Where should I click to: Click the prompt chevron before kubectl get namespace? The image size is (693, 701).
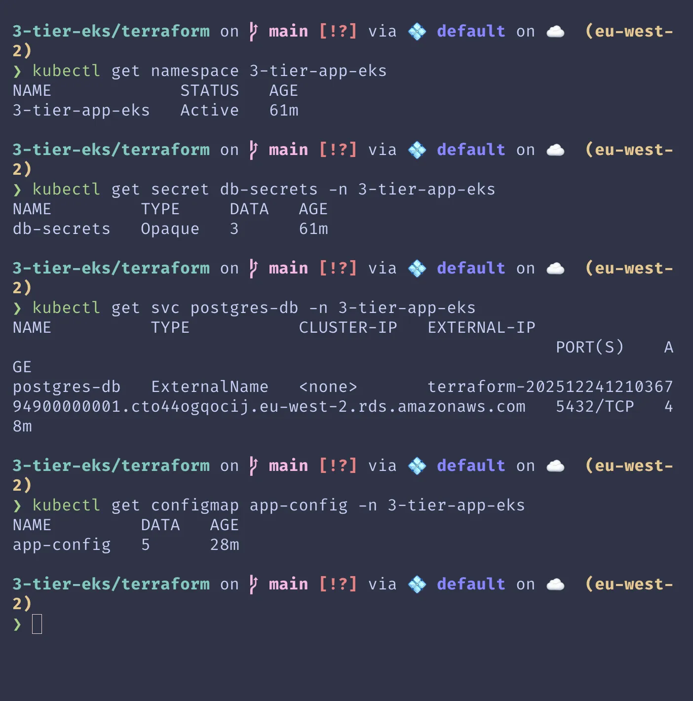click(18, 71)
